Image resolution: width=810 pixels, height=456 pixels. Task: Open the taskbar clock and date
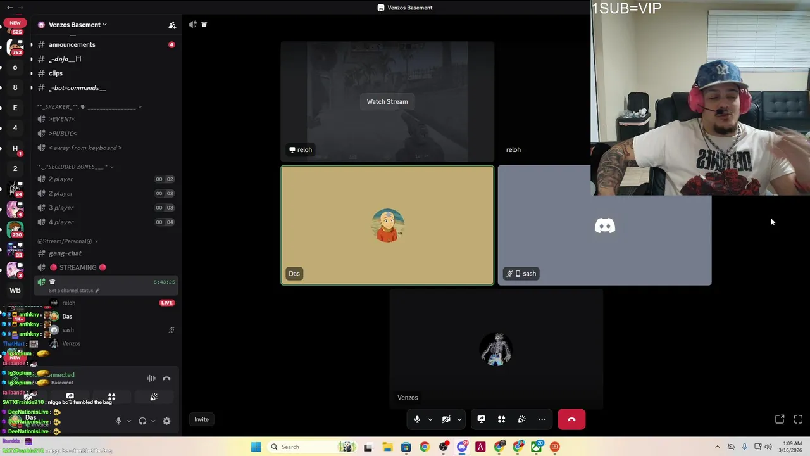792,447
